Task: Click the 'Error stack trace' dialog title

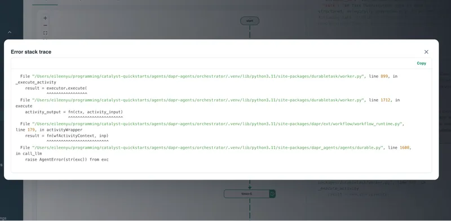Action: pos(31,52)
